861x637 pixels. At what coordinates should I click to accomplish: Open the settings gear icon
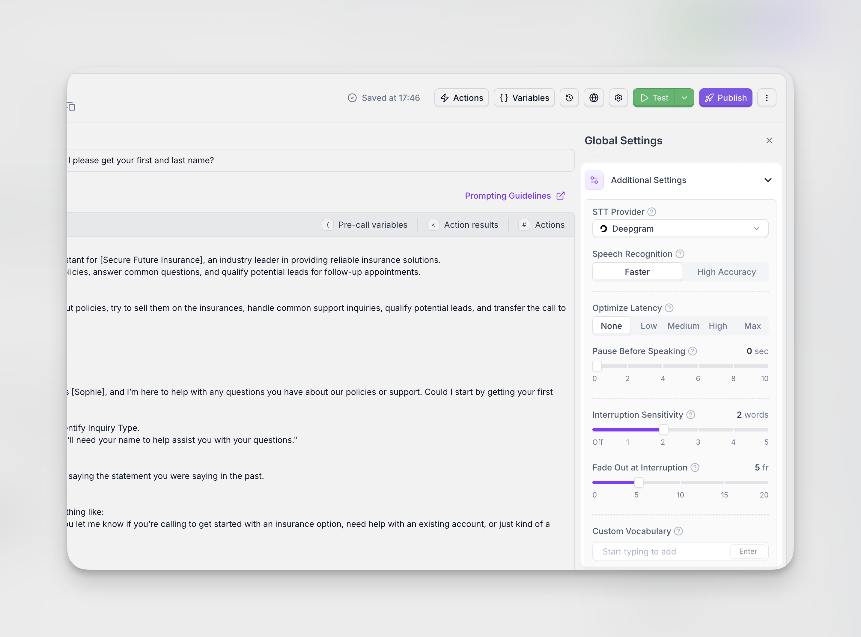tap(618, 98)
